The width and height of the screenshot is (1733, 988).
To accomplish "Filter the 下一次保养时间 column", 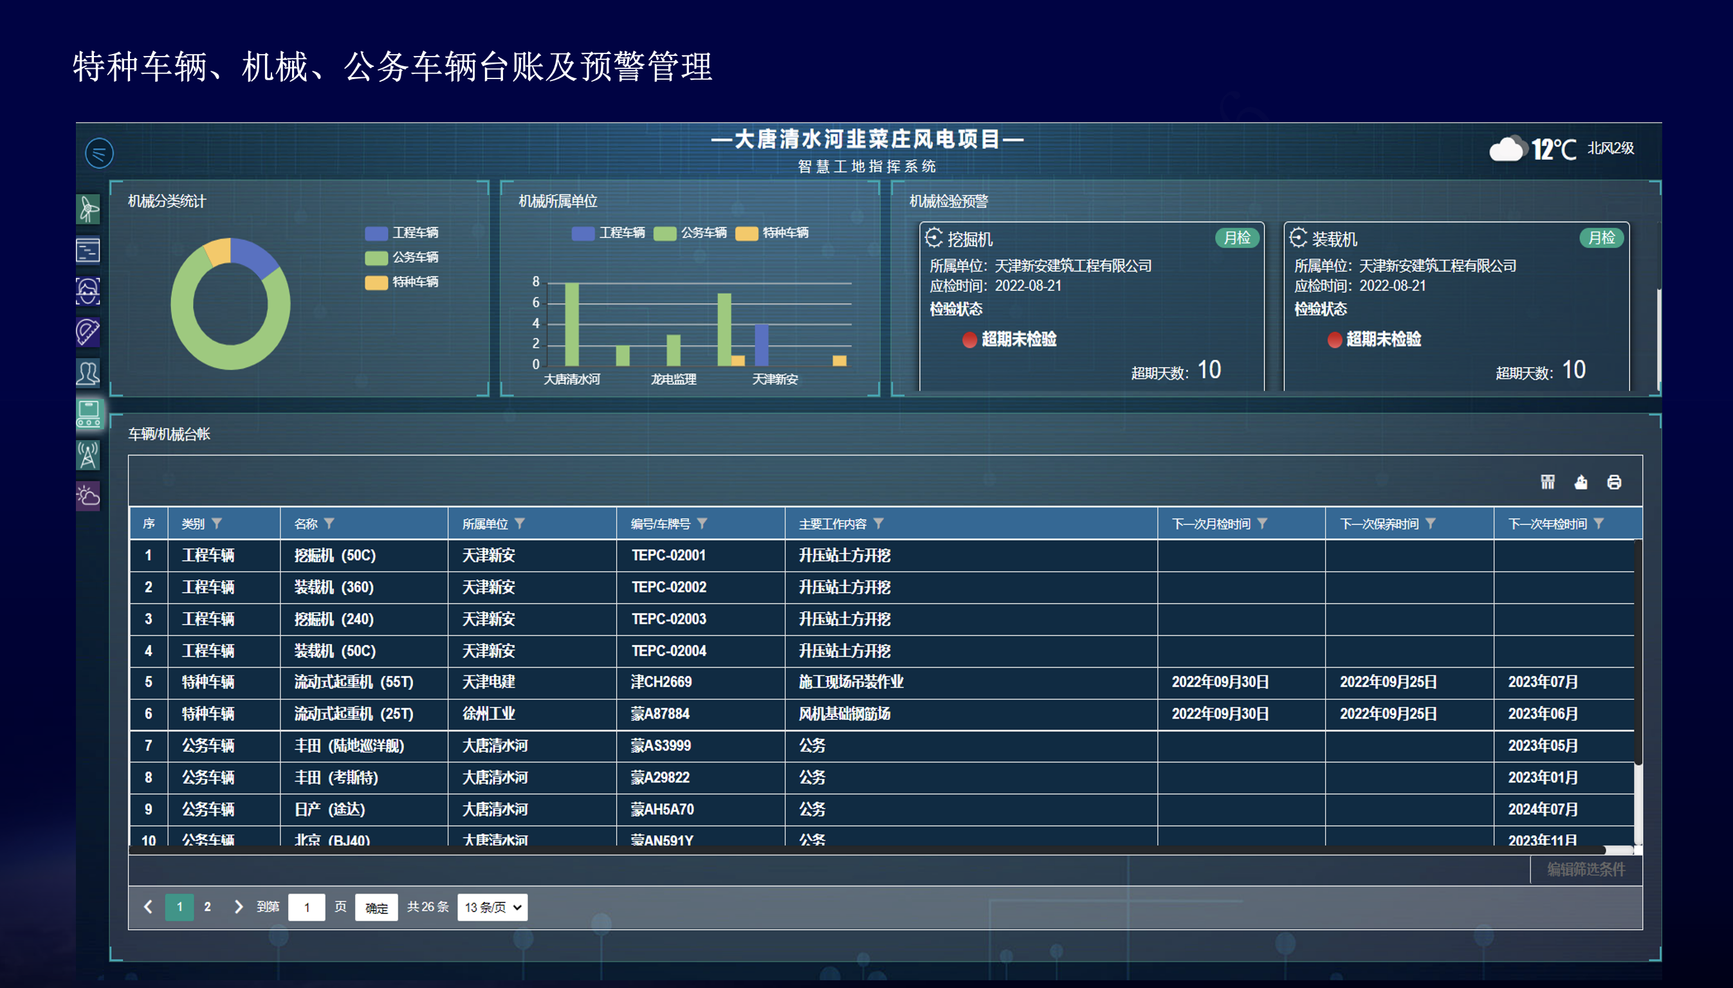I will coord(1431,523).
